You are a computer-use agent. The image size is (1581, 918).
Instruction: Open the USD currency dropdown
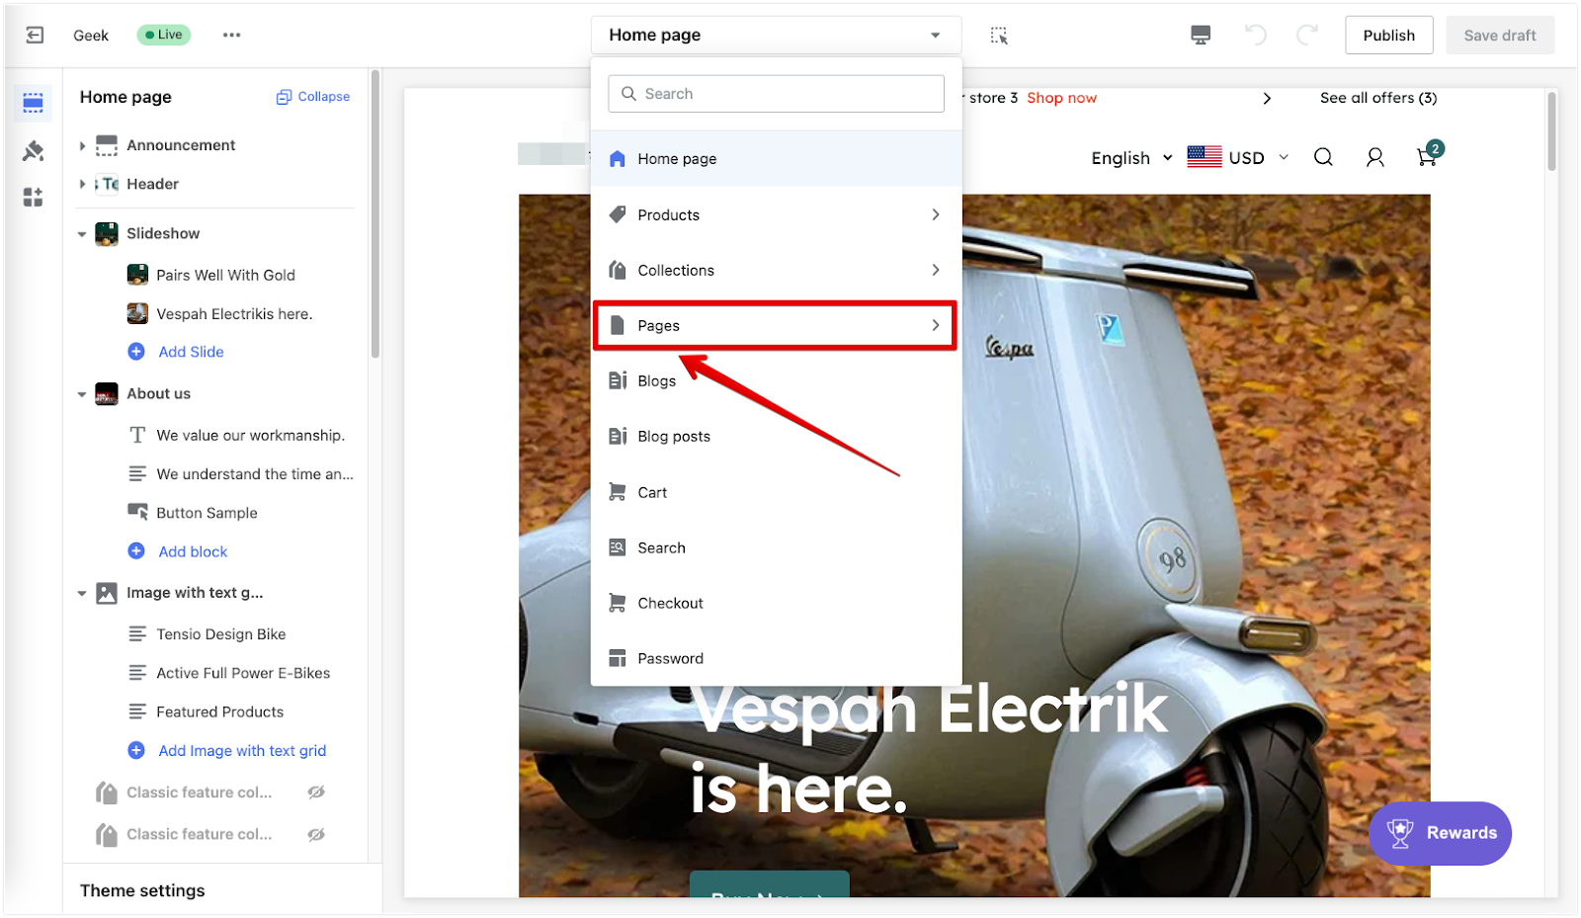point(1238,157)
